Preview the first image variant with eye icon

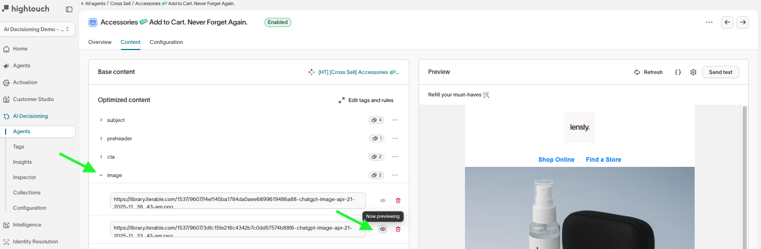383,201
